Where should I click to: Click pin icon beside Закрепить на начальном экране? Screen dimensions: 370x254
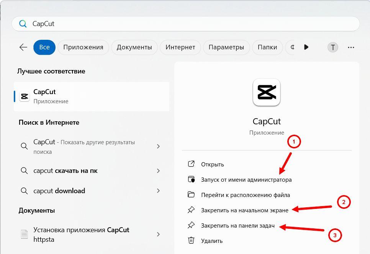[191, 210]
